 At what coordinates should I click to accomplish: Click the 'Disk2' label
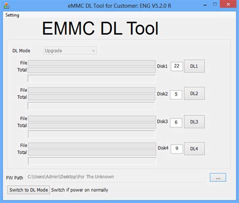[x=162, y=94]
